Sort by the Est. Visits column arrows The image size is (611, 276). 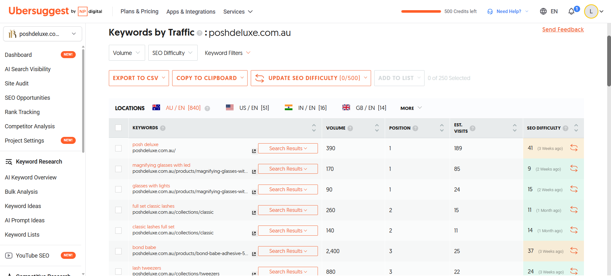click(515, 128)
